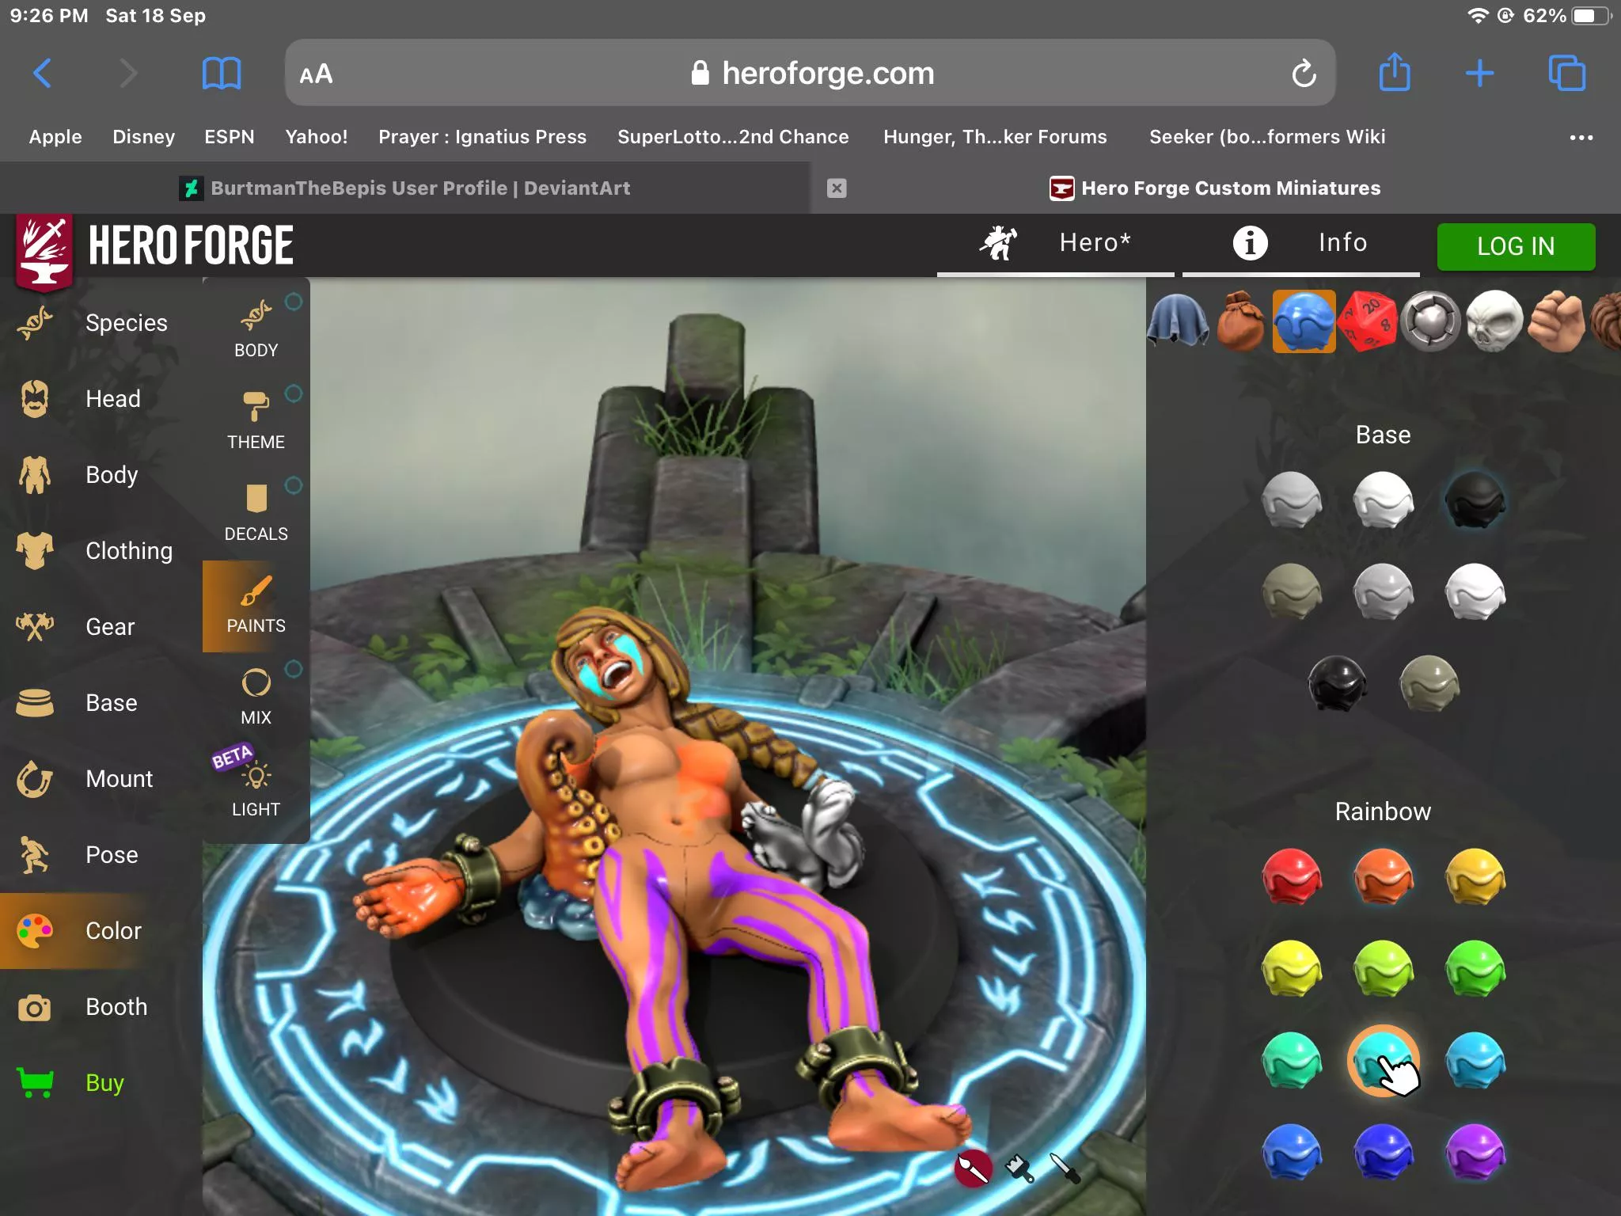The image size is (1621, 1216).
Task: Toggle the DECALS paint indicator circle
Action: tap(294, 485)
